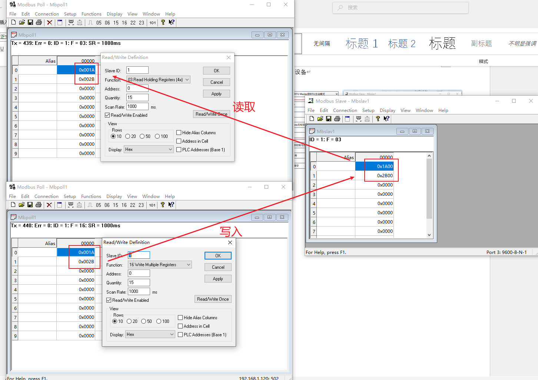Click yellow question mark icon in Modbus Slave toolbar
This screenshot has height=380, width=538.
(378, 119)
